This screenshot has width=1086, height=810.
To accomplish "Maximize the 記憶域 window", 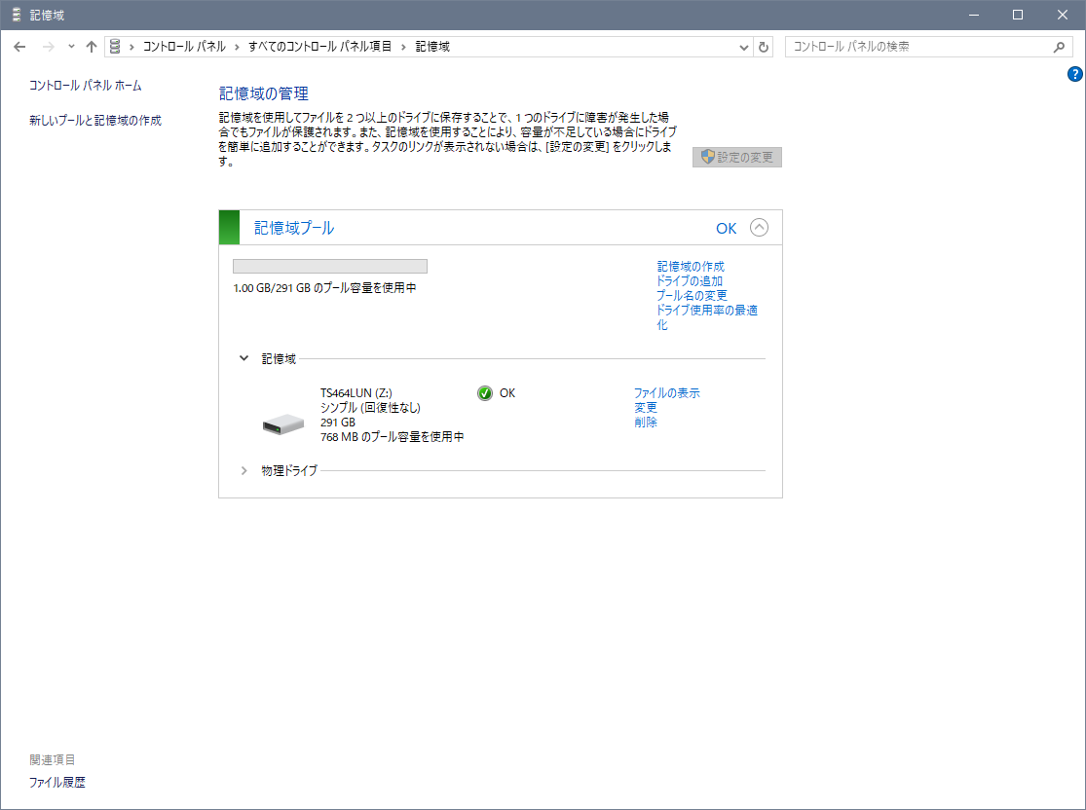I will point(1018,15).
